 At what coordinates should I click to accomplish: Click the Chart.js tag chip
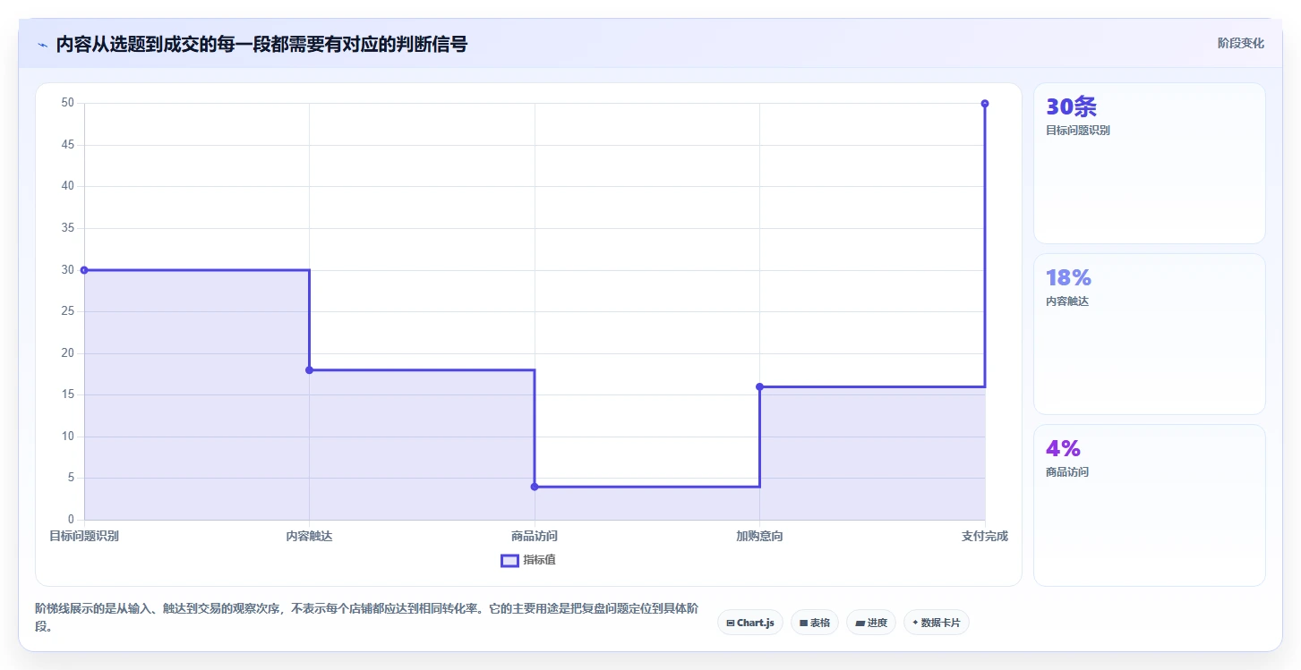[x=750, y=623]
